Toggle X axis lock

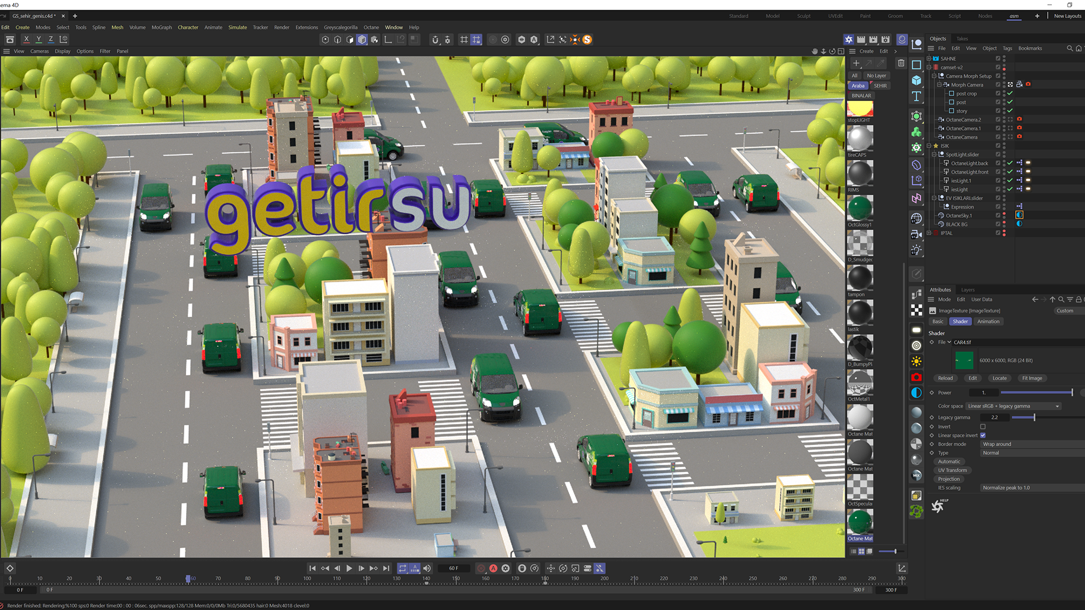26,40
